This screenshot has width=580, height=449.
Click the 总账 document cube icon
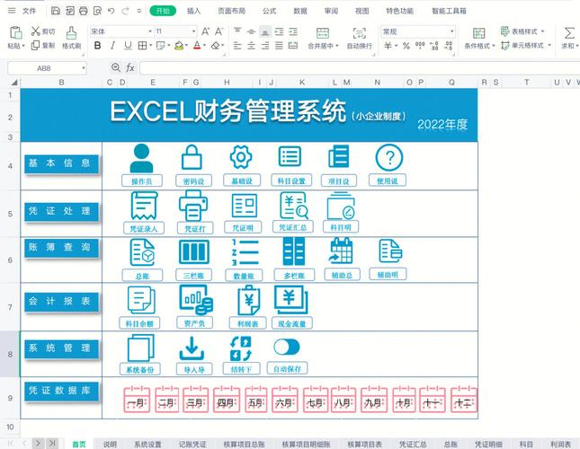click(x=142, y=252)
